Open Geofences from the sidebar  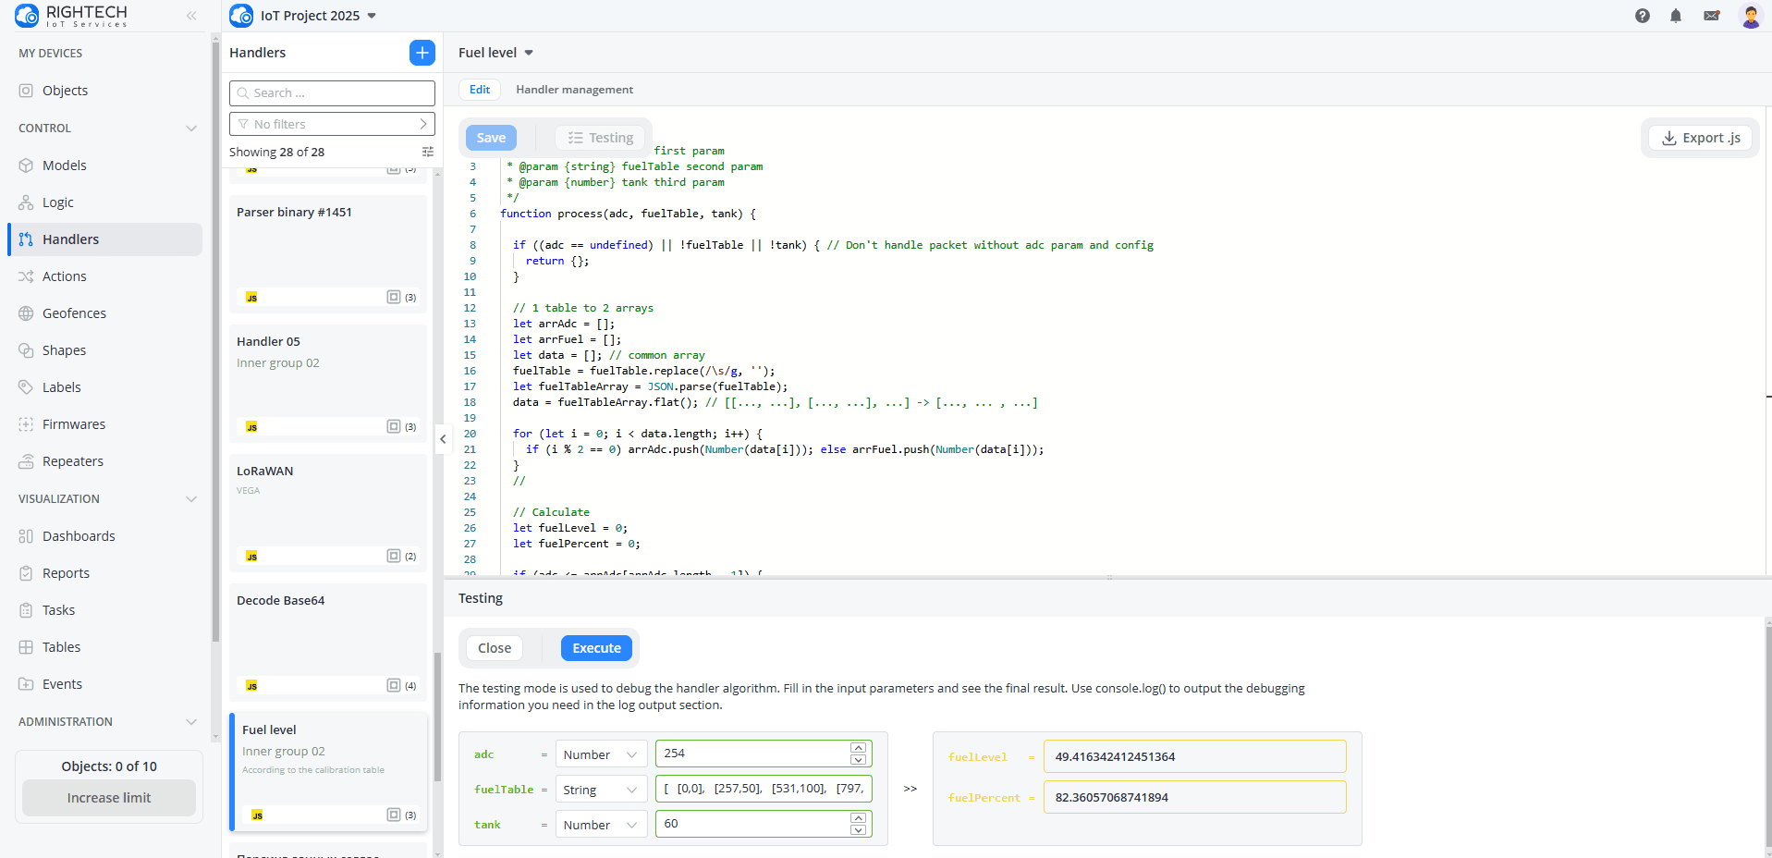tap(74, 313)
